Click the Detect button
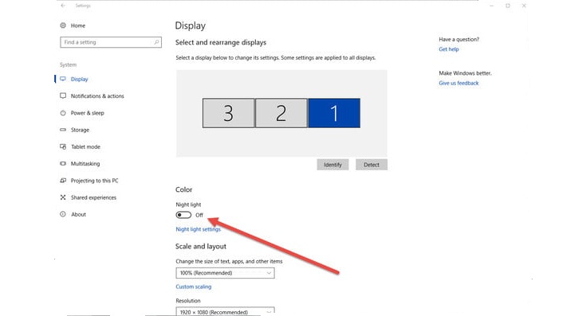Screen dimensions: 582x316 pyautogui.click(x=372, y=165)
